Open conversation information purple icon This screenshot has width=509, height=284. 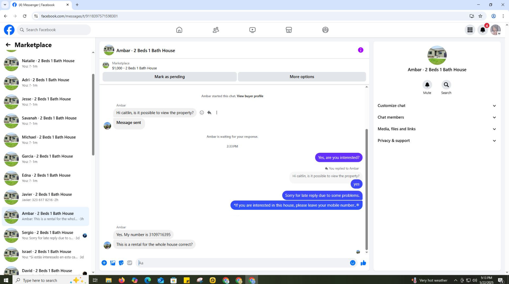tap(360, 50)
